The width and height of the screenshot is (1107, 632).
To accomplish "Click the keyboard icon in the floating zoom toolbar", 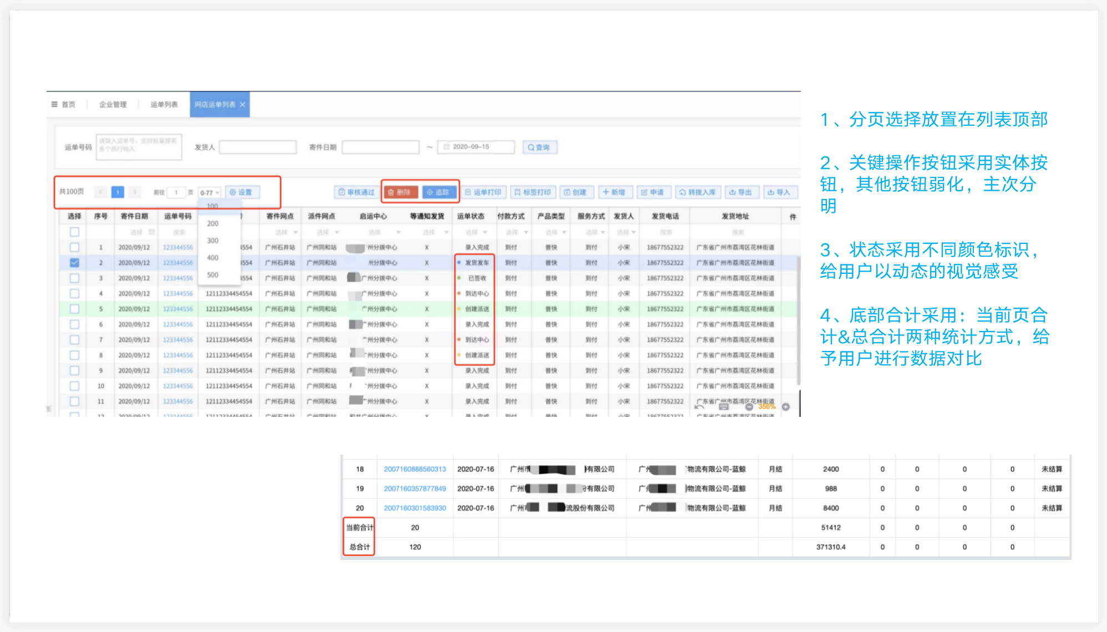I will pyautogui.click(x=724, y=407).
